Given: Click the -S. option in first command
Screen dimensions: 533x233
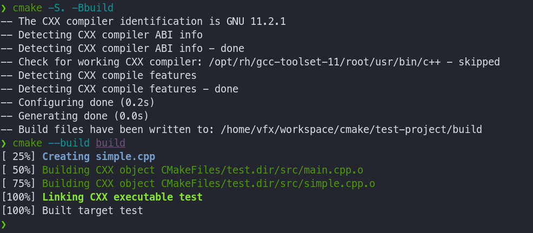Looking at the screenshot, I should click(x=57, y=8).
